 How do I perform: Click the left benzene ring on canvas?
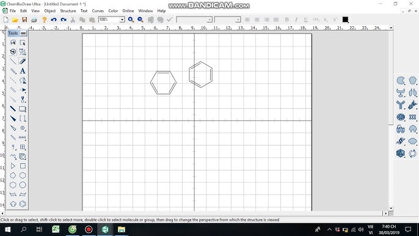163,83
